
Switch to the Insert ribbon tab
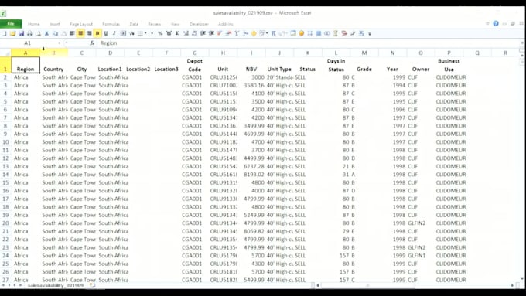point(55,24)
